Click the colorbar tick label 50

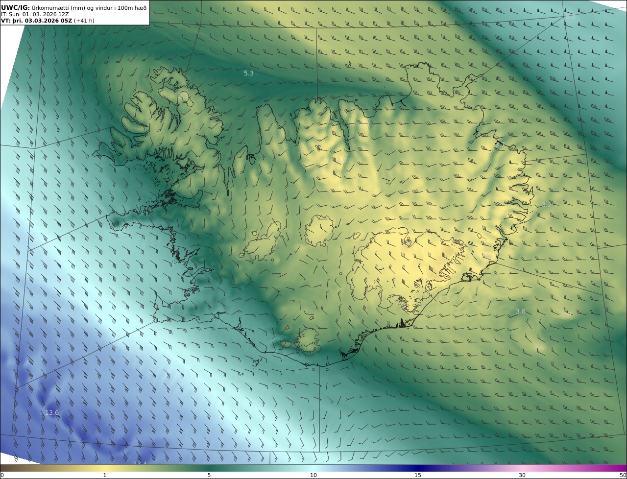pos(623,475)
